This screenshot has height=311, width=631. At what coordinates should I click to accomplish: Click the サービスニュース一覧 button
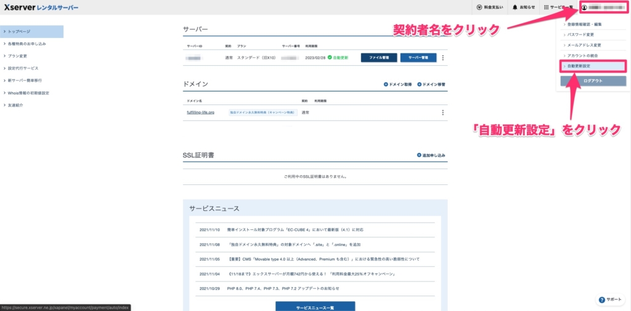point(315,306)
